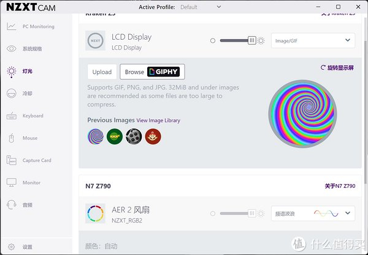Minimize the NZXT CAM window
368x255 pixels.
tap(318, 7)
